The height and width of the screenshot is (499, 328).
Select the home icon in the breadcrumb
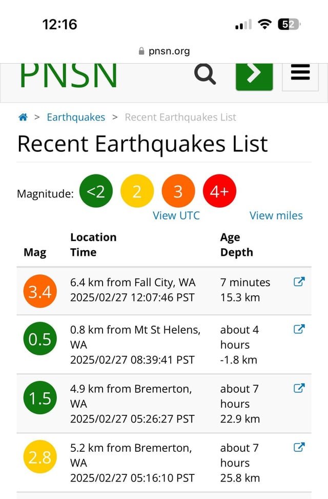pos(23,117)
